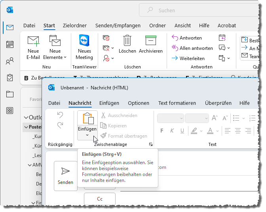Click Zu Bestellungen quick step
266x212 pixels.
pos(44,78)
